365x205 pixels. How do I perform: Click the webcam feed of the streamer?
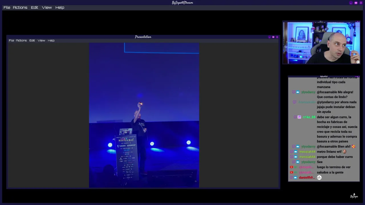(321, 43)
